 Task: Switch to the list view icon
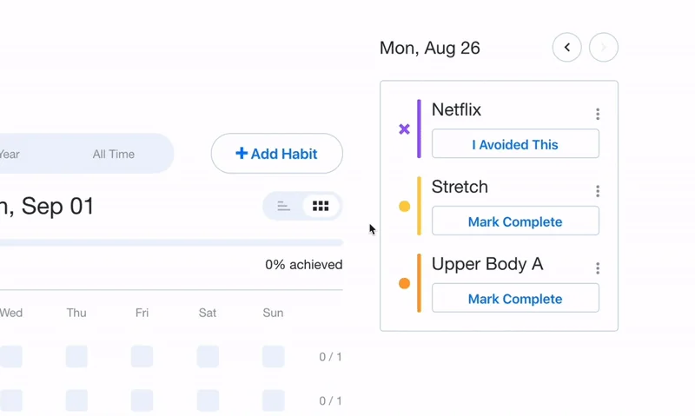(283, 207)
